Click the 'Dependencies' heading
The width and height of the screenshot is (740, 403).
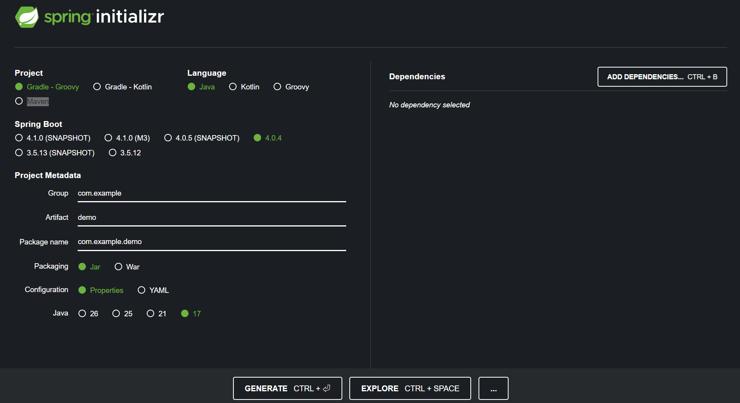click(x=417, y=77)
